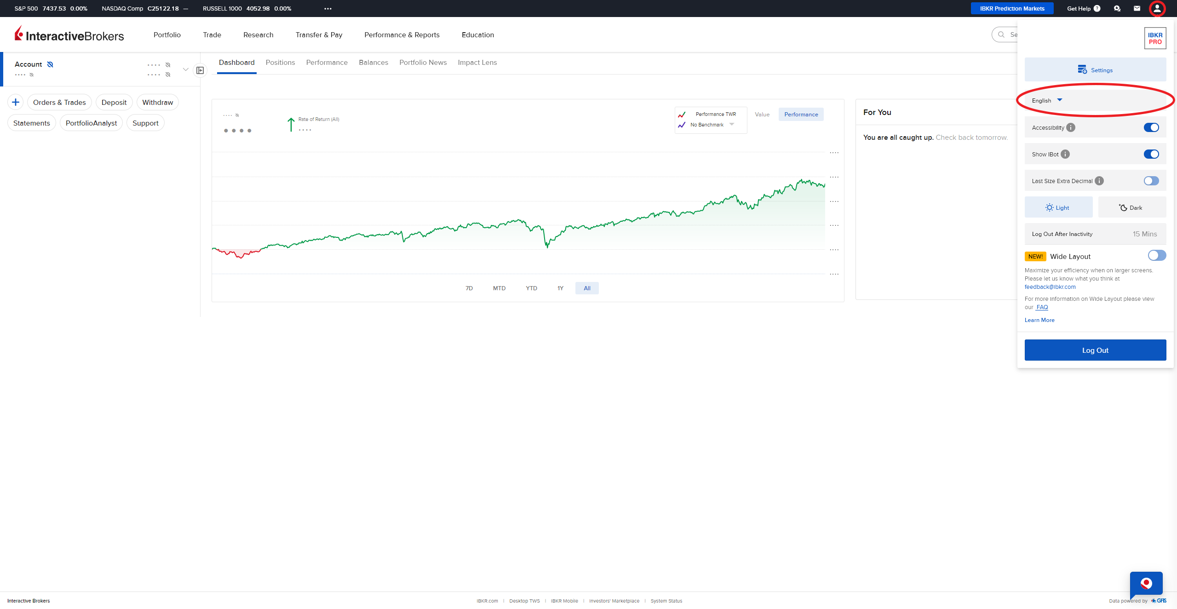The height and width of the screenshot is (609, 1177).
Task: Set chart range to YTD
Action: tap(531, 288)
